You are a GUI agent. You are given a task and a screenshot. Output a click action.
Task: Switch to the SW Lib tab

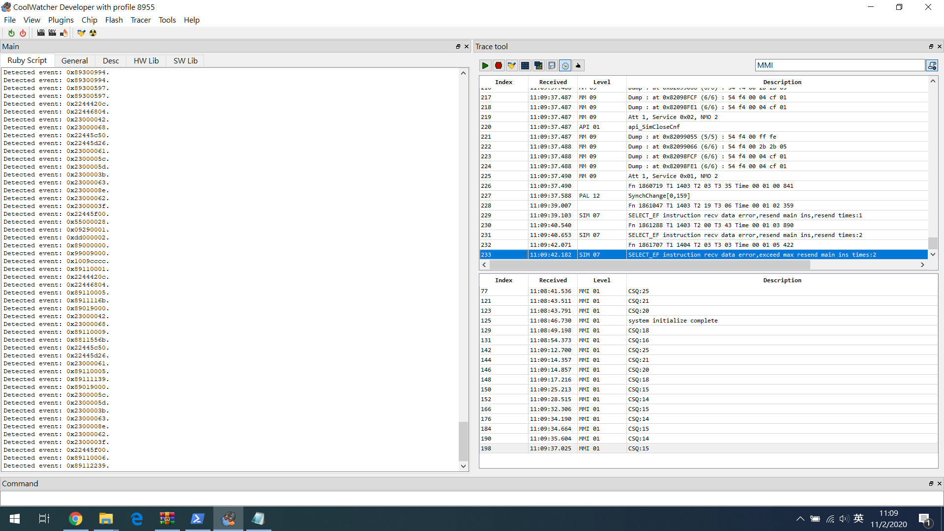click(185, 60)
